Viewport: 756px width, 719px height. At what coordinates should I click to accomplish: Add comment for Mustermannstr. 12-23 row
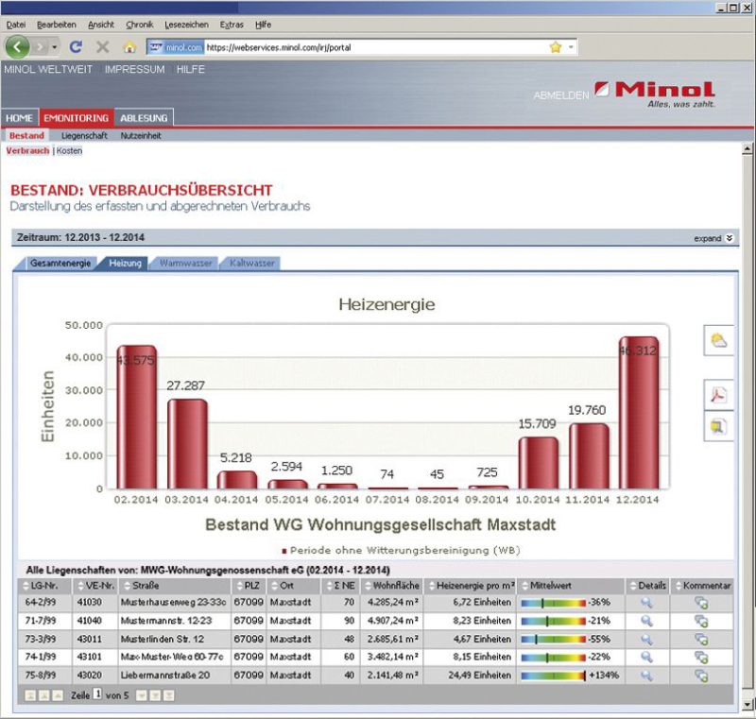[701, 621]
